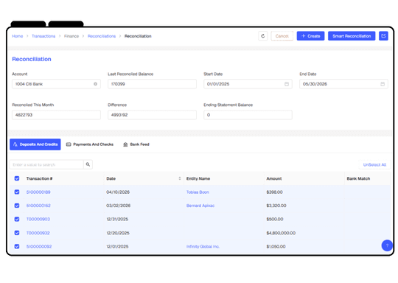Image resolution: width=398 pixels, height=283 pixels.
Task: Click the Smart Reconciliation button
Action: coord(352,36)
